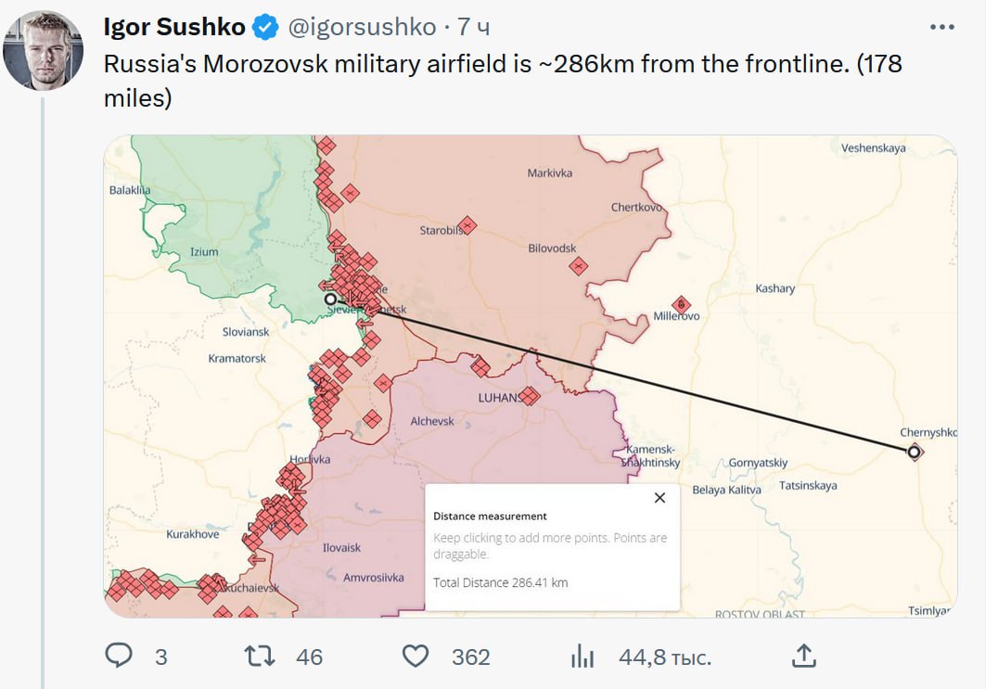The image size is (998, 689).
Task: Open the @igorsushko handle link
Action: coord(362,27)
